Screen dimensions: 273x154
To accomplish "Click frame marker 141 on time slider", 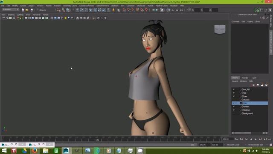I will [x=97, y=140].
